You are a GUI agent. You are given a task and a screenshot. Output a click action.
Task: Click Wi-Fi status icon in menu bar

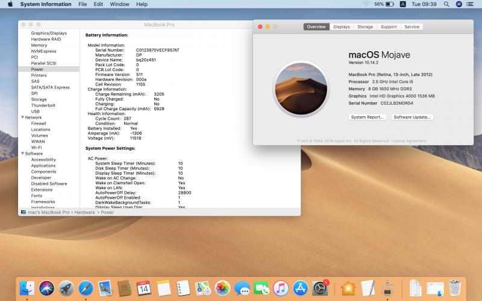click(366, 4)
